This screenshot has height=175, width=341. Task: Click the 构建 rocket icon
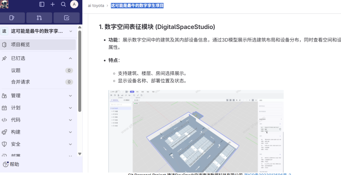pyautogui.click(x=4, y=132)
